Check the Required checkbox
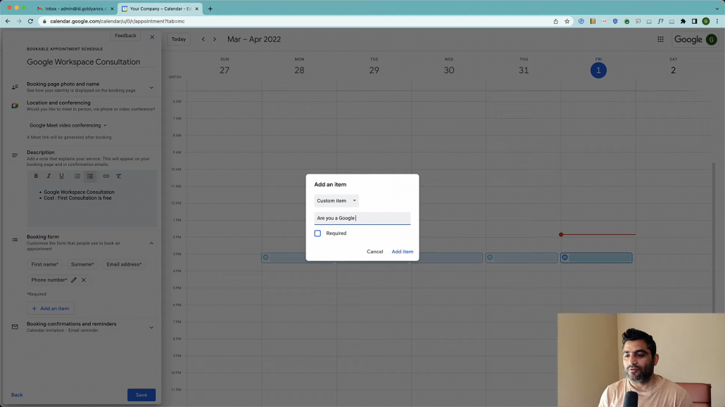The height and width of the screenshot is (407, 725). click(317, 233)
